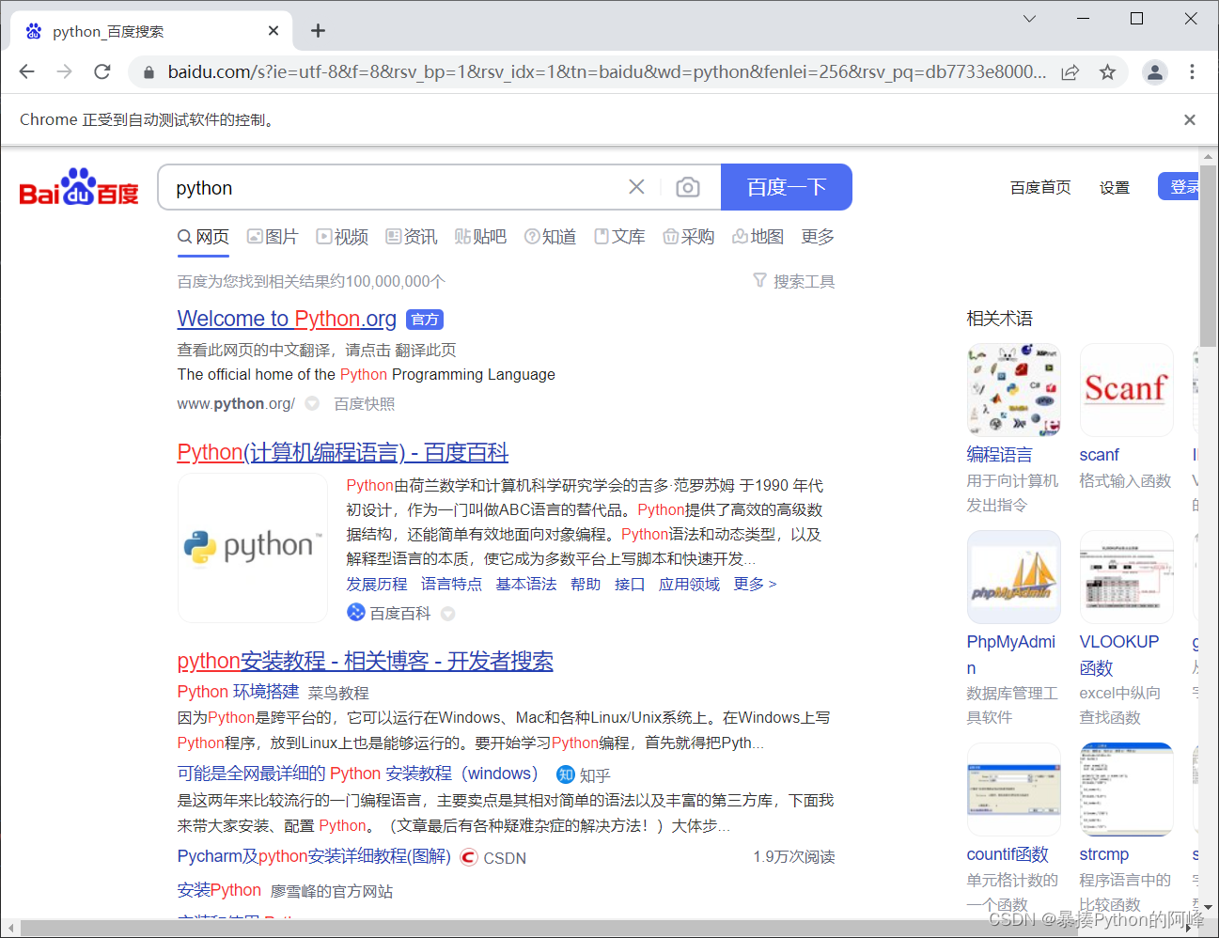Close the python_百度搜索 tab

(x=273, y=31)
